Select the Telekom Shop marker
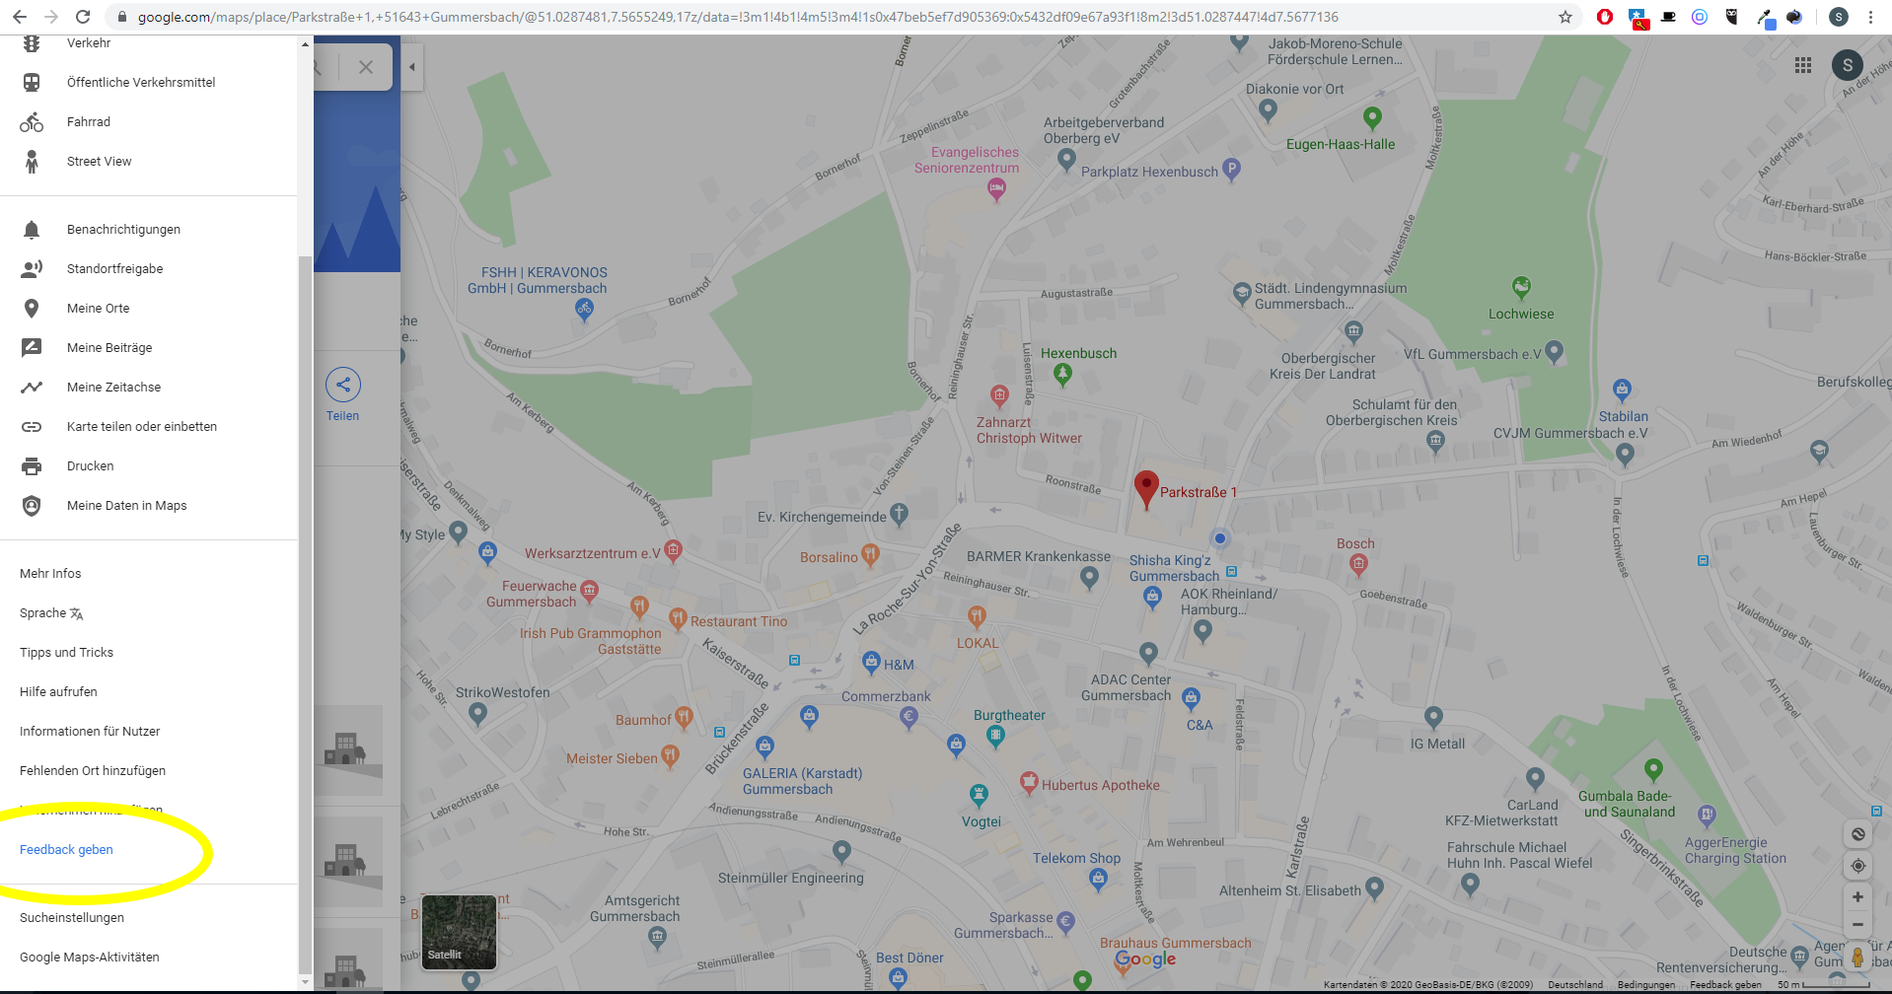Image resolution: width=1892 pixels, height=994 pixels. click(1098, 881)
